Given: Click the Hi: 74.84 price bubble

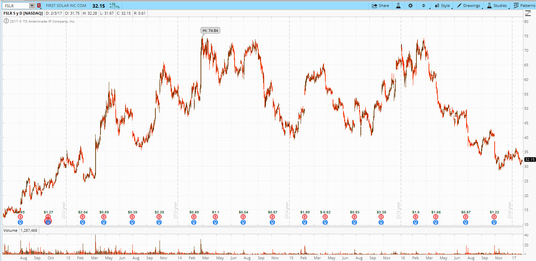Looking at the screenshot, I should pos(211,31).
